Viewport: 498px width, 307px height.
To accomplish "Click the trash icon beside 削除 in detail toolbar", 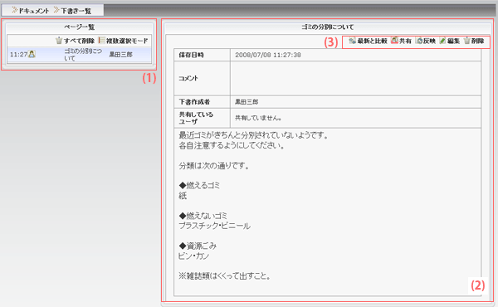I will point(466,41).
